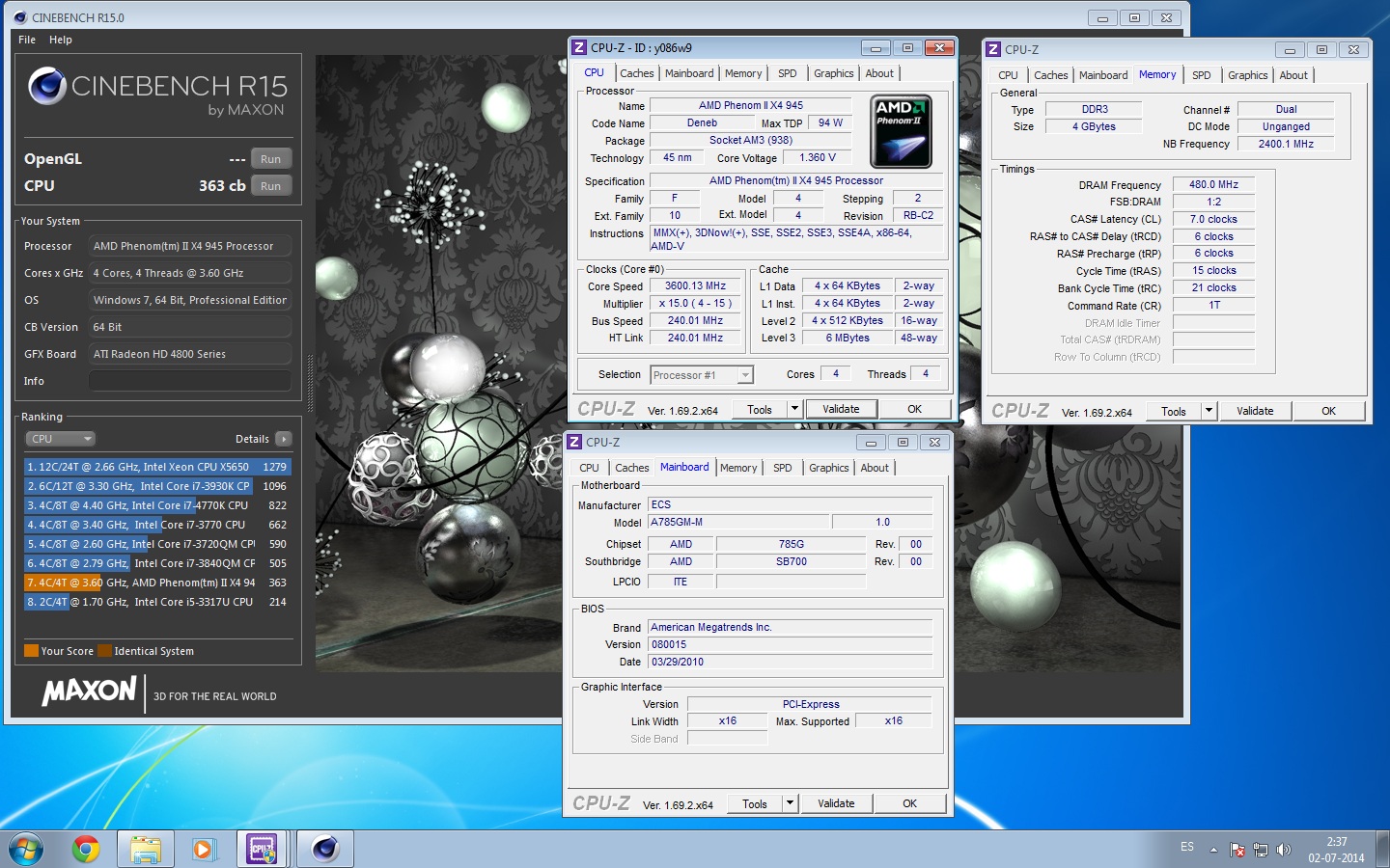The width and height of the screenshot is (1390, 868).
Task: Switch to Mainboard tab in y086w9 window
Action: tap(689, 73)
